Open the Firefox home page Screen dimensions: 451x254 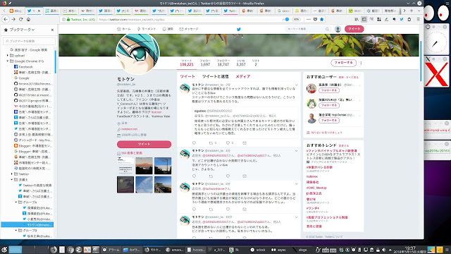pyautogui.click(x=28, y=19)
